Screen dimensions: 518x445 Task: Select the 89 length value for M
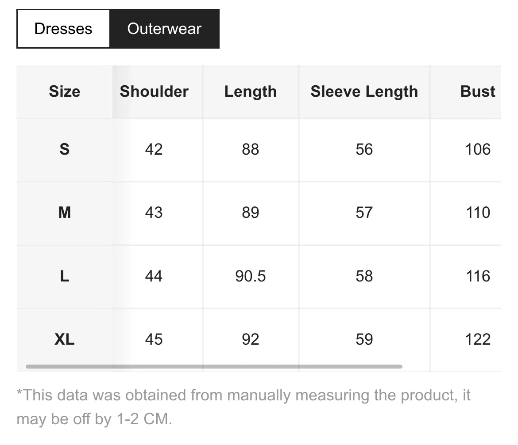251,213
